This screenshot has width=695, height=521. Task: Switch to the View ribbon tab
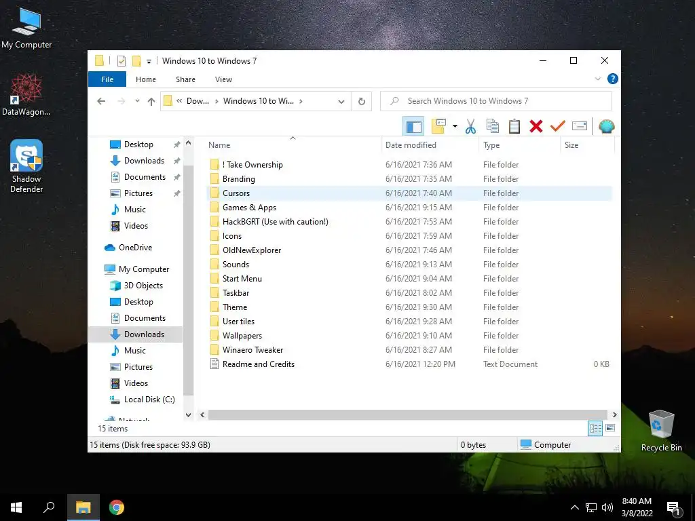223,79
